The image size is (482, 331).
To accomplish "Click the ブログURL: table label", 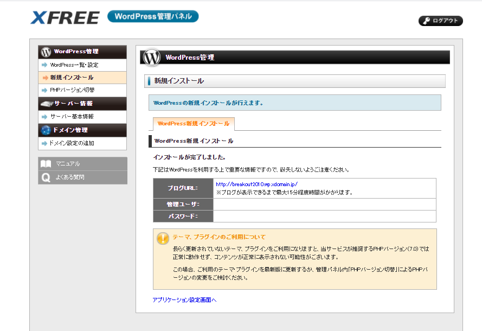I will [183, 188].
